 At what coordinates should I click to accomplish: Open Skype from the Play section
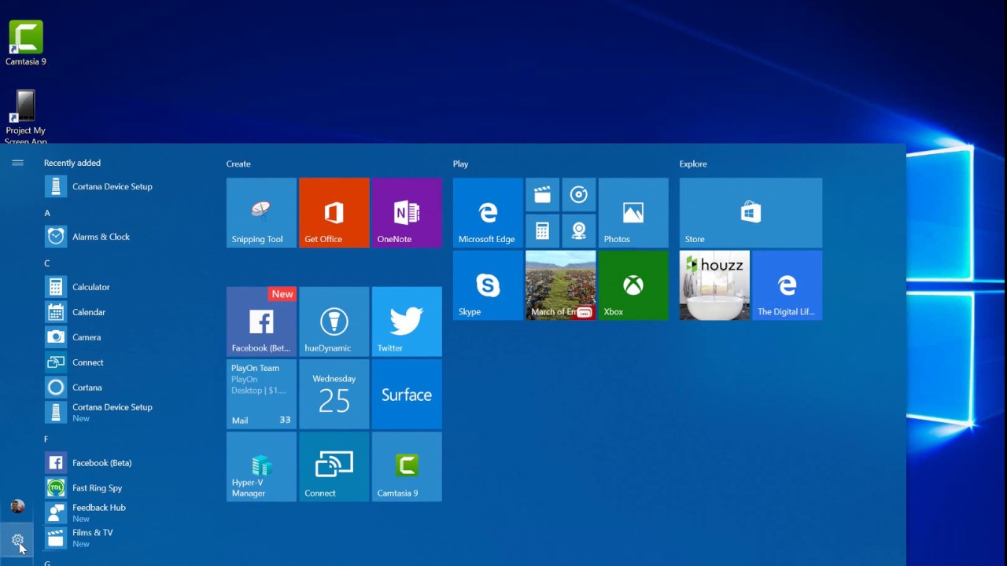[487, 285]
